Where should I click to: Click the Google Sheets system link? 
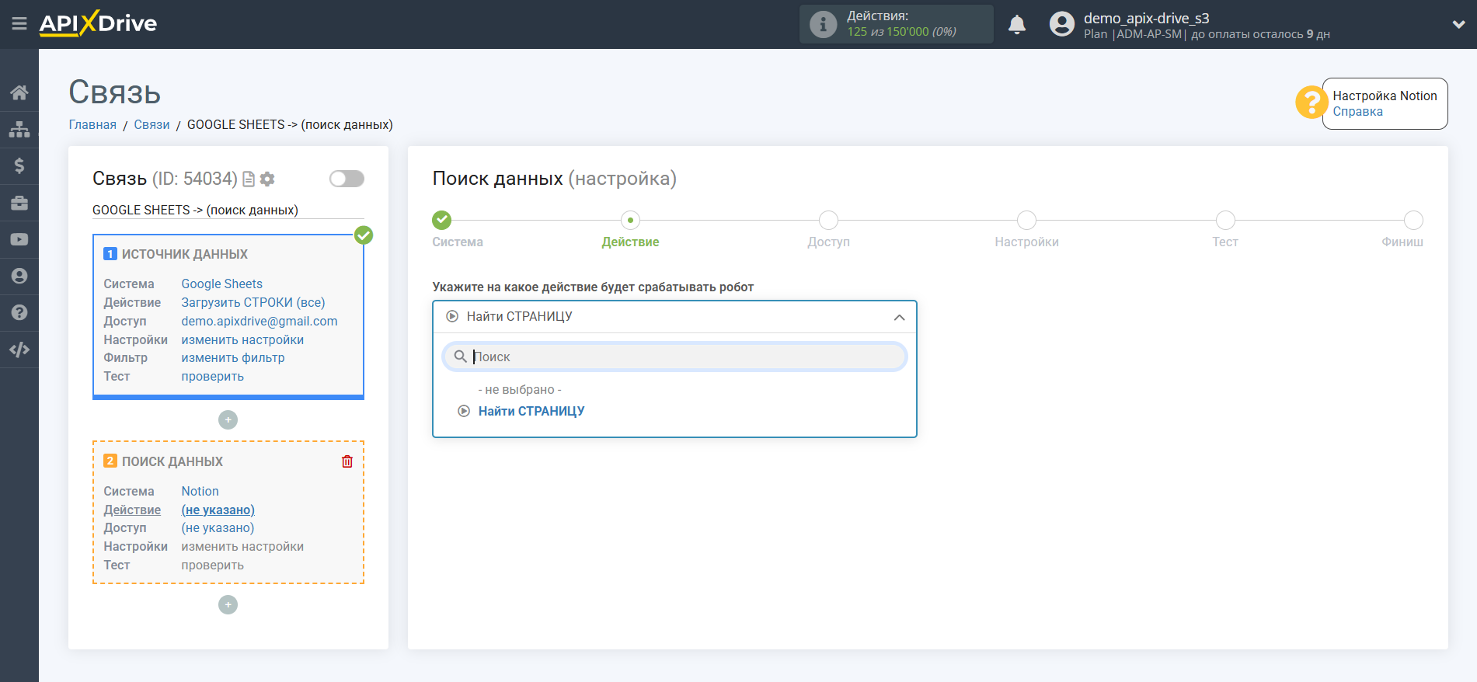coord(221,284)
